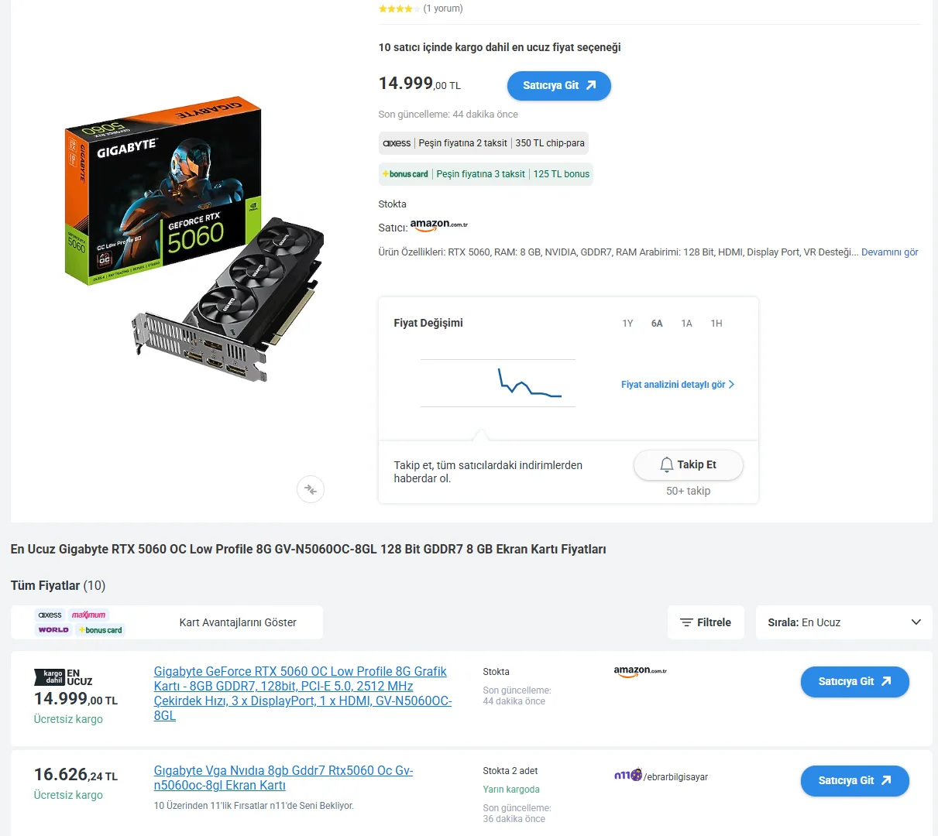Expand product specs via Devamını gör
The height and width of the screenshot is (836, 938).
click(x=889, y=252)
